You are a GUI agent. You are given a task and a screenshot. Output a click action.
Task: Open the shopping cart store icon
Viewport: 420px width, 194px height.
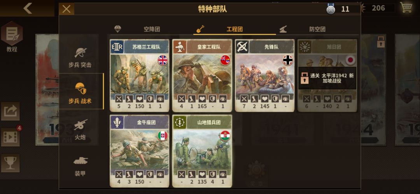(406, 8)
